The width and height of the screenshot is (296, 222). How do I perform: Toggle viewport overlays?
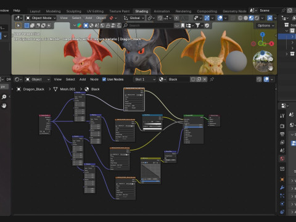(220, 18)
